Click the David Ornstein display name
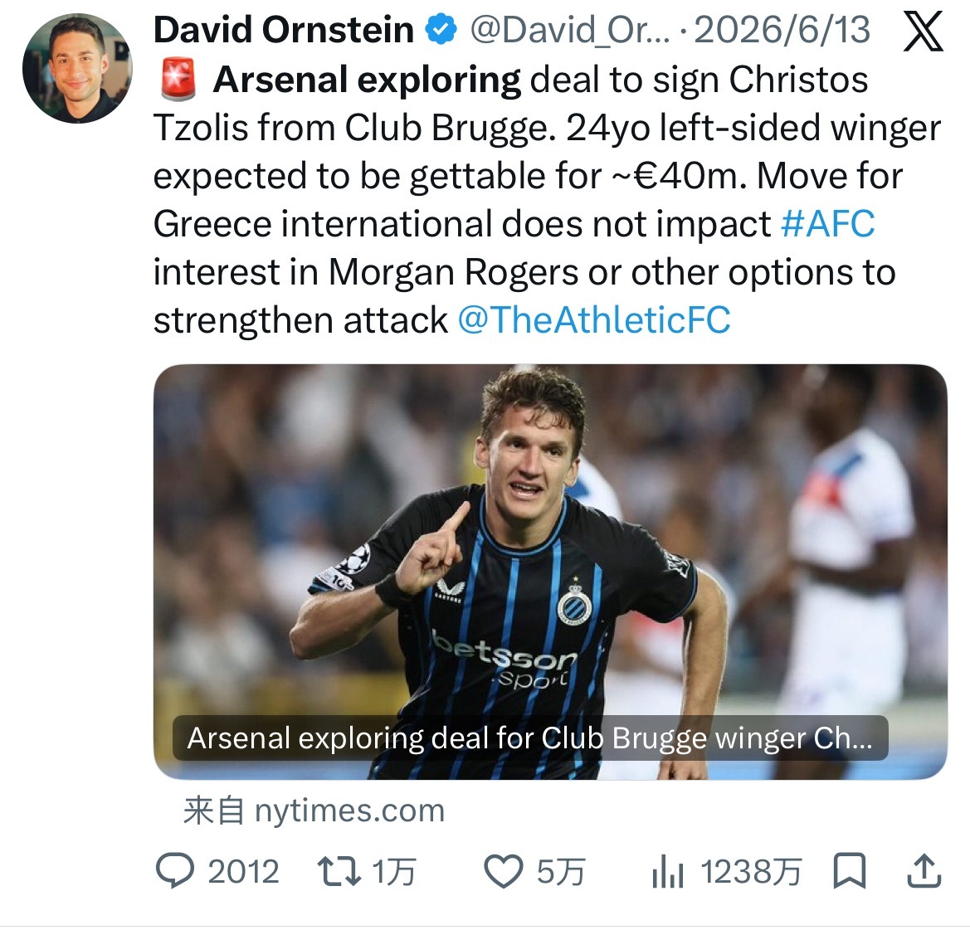The image size is (970, 930). click(284, 30)
